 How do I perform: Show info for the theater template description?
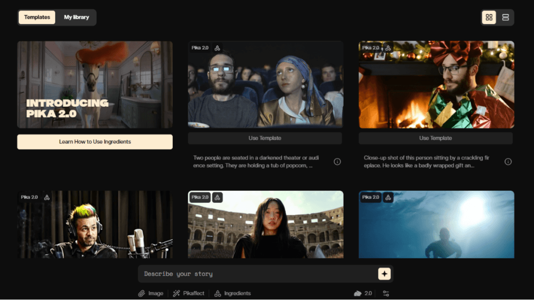pos(337,162)
